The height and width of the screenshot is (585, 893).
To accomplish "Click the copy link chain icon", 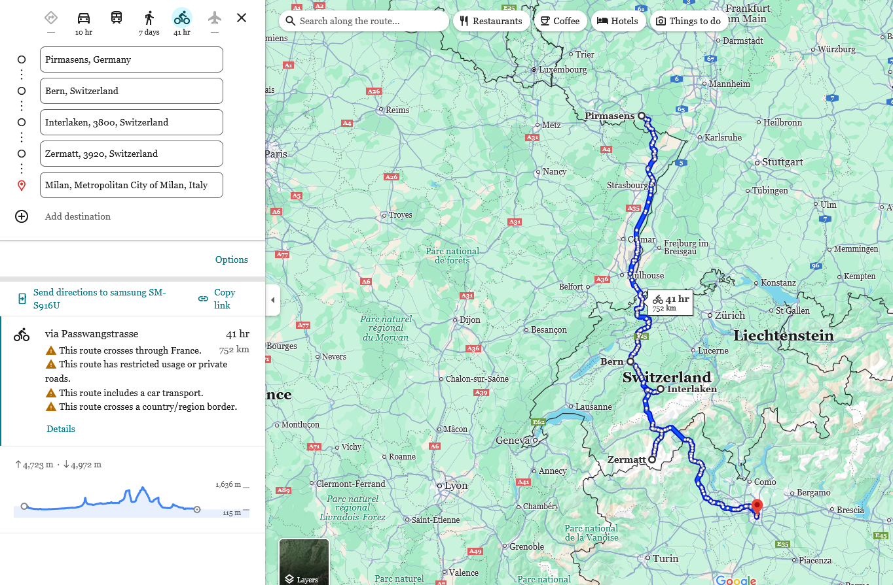I will [203, 299].
